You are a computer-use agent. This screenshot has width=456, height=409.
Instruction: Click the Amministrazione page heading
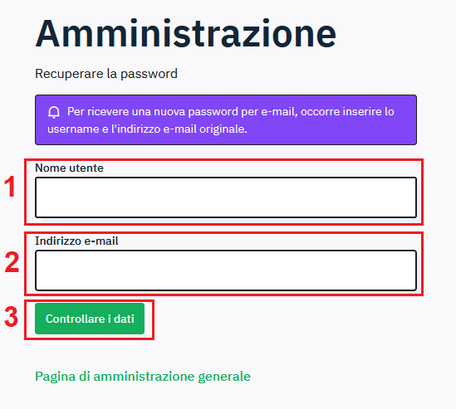186,34
